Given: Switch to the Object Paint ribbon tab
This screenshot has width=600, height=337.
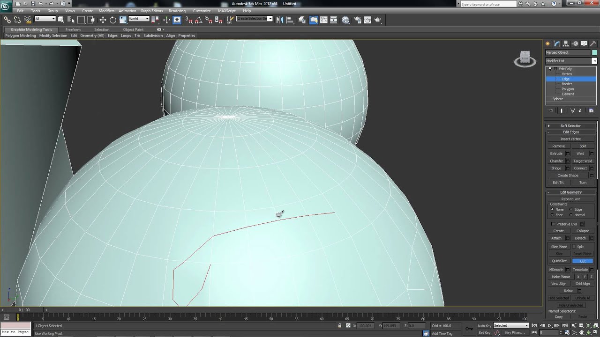Looking at the screenshot, I should click(133, 29).
